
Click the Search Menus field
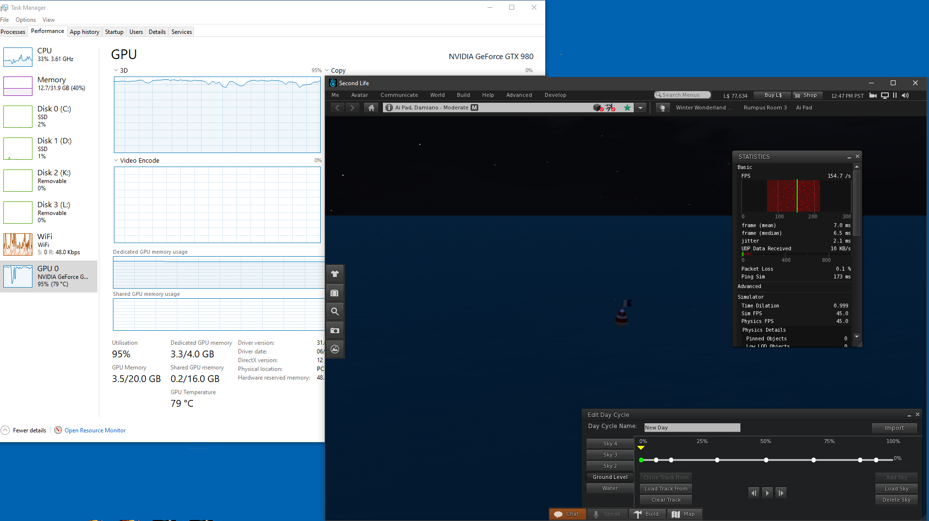(x=682, y=95)
